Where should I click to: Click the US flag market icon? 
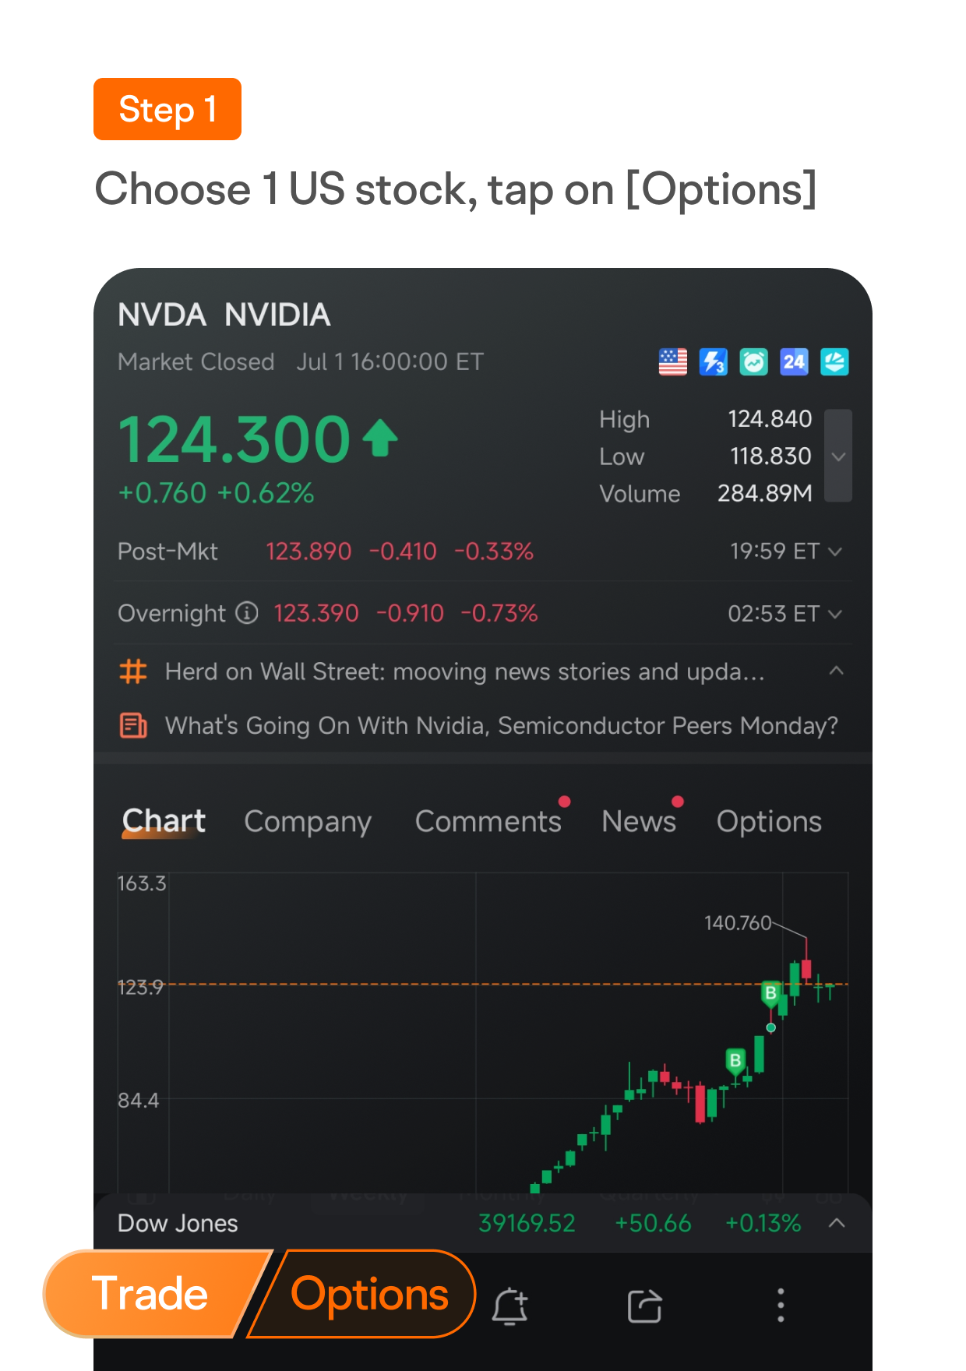(673, 362)
